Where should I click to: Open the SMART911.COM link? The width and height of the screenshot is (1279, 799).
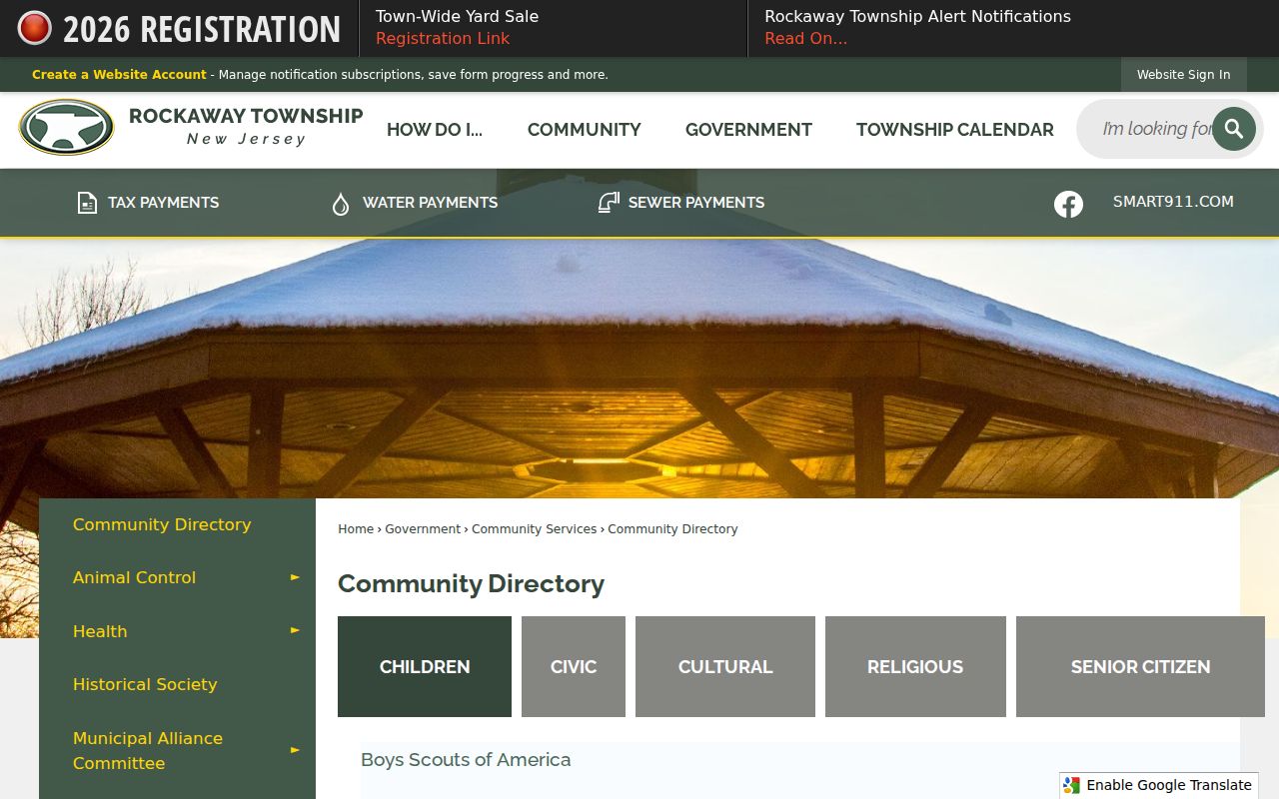point(1173,202)
